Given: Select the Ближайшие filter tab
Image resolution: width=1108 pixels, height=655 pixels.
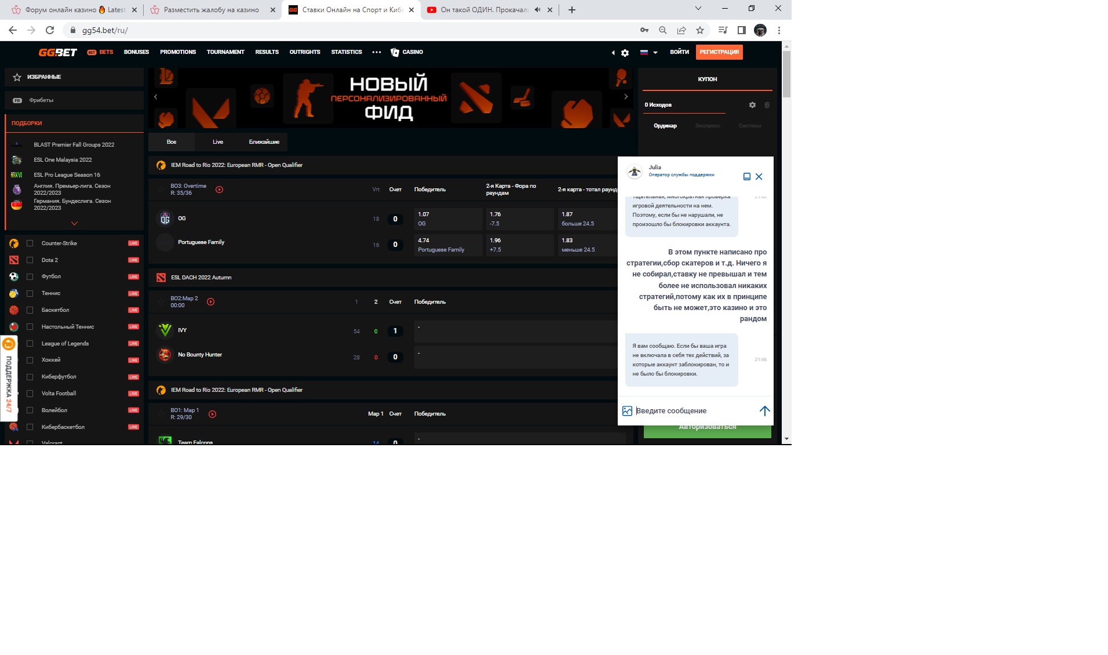Looking at the screenshot, I should tap(264, 142).
